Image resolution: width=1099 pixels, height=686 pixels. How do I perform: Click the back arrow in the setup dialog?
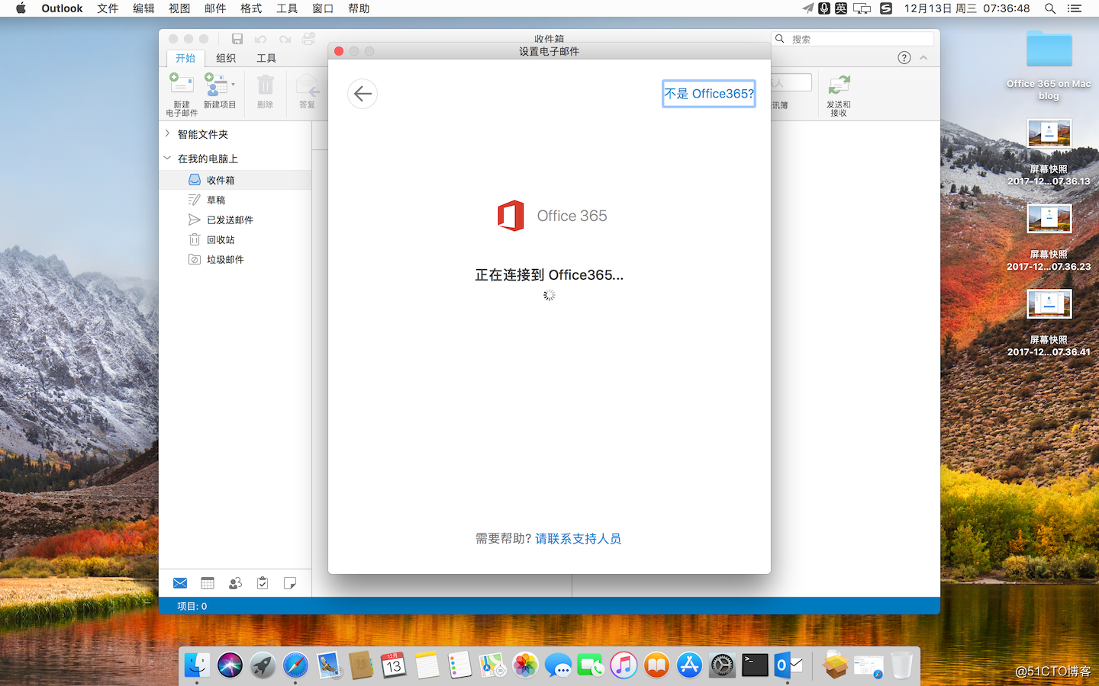pos(363,94)
